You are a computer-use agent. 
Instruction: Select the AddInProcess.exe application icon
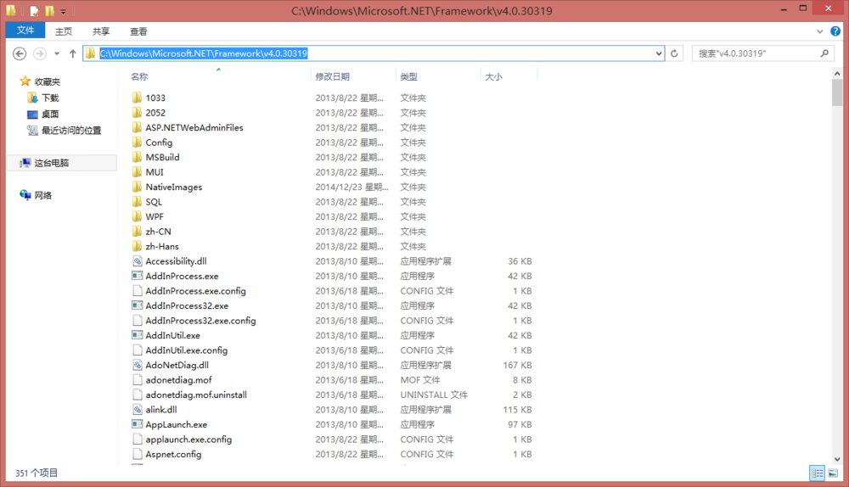(x=138, y=276)
